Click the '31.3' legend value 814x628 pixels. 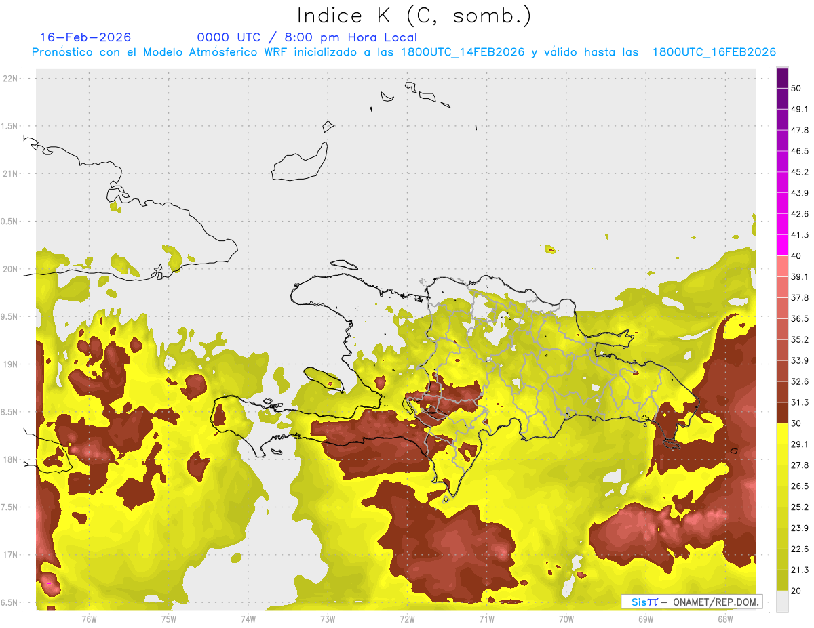pyautogui.click(x=800, y=402)
